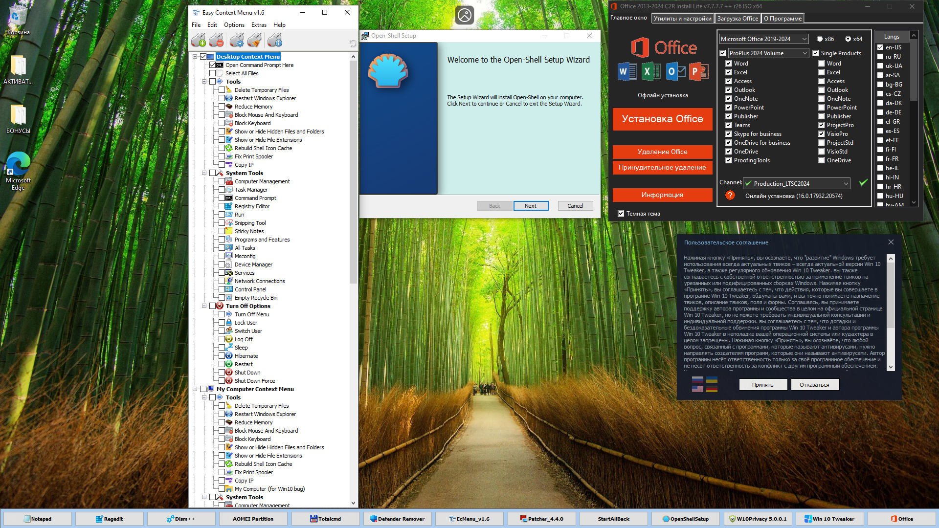
Task: Click the mouse icon with info badge
Action: click(275, 40)
